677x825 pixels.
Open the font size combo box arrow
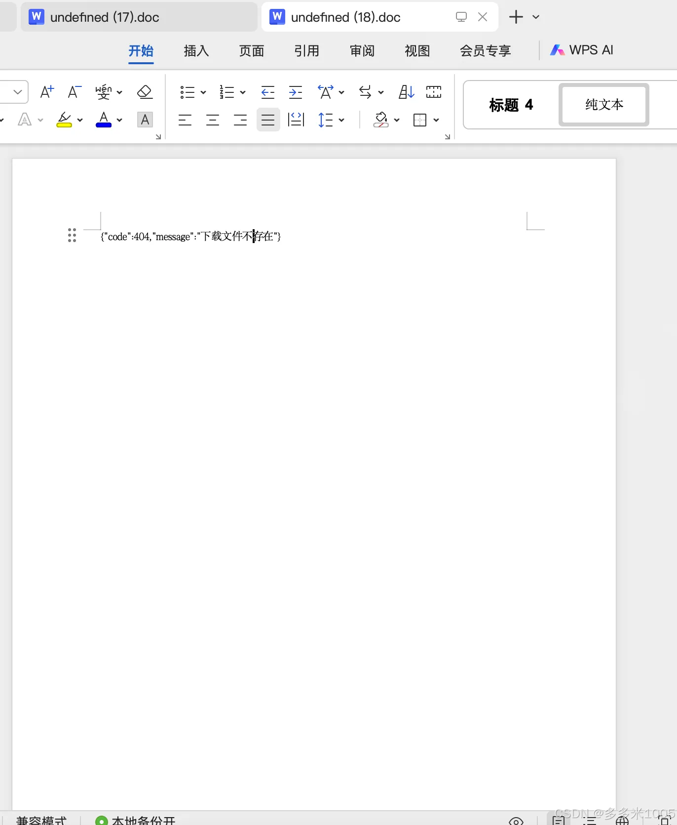coord(18,92)
